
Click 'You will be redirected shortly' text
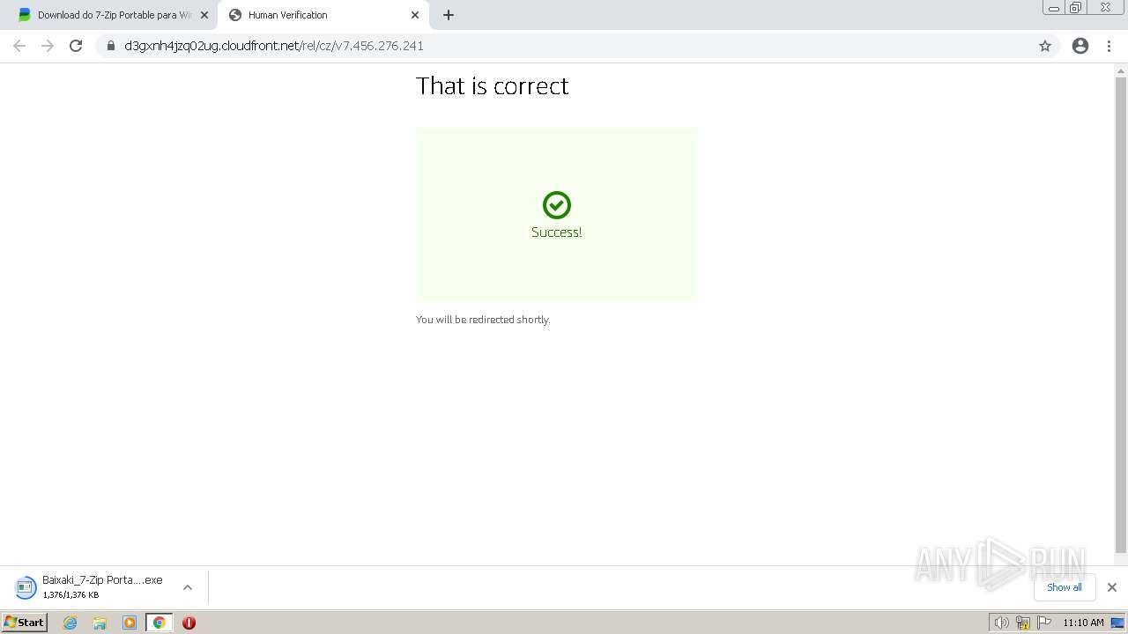click(x=483, y=320)
